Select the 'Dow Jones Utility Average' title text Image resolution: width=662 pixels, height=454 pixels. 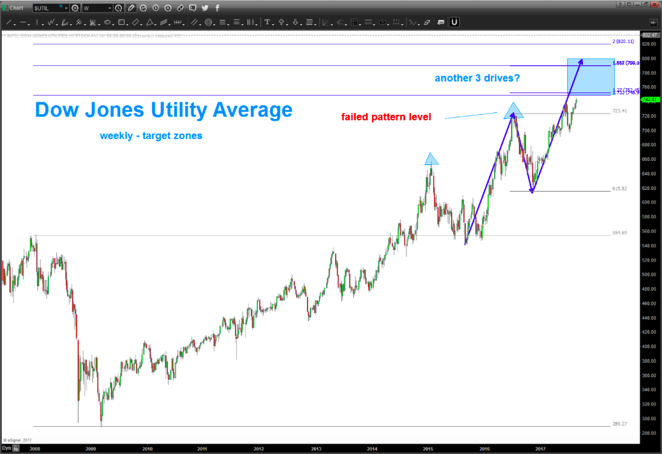click(x=164, y=109)
